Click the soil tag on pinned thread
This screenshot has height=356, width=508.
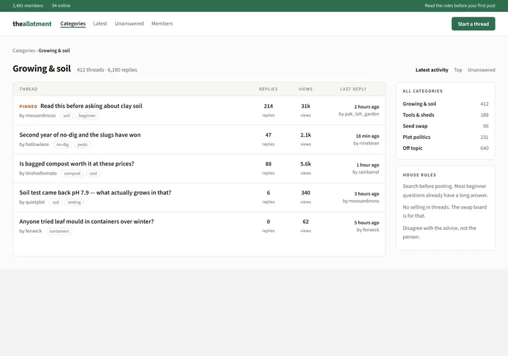coord(66,115)
